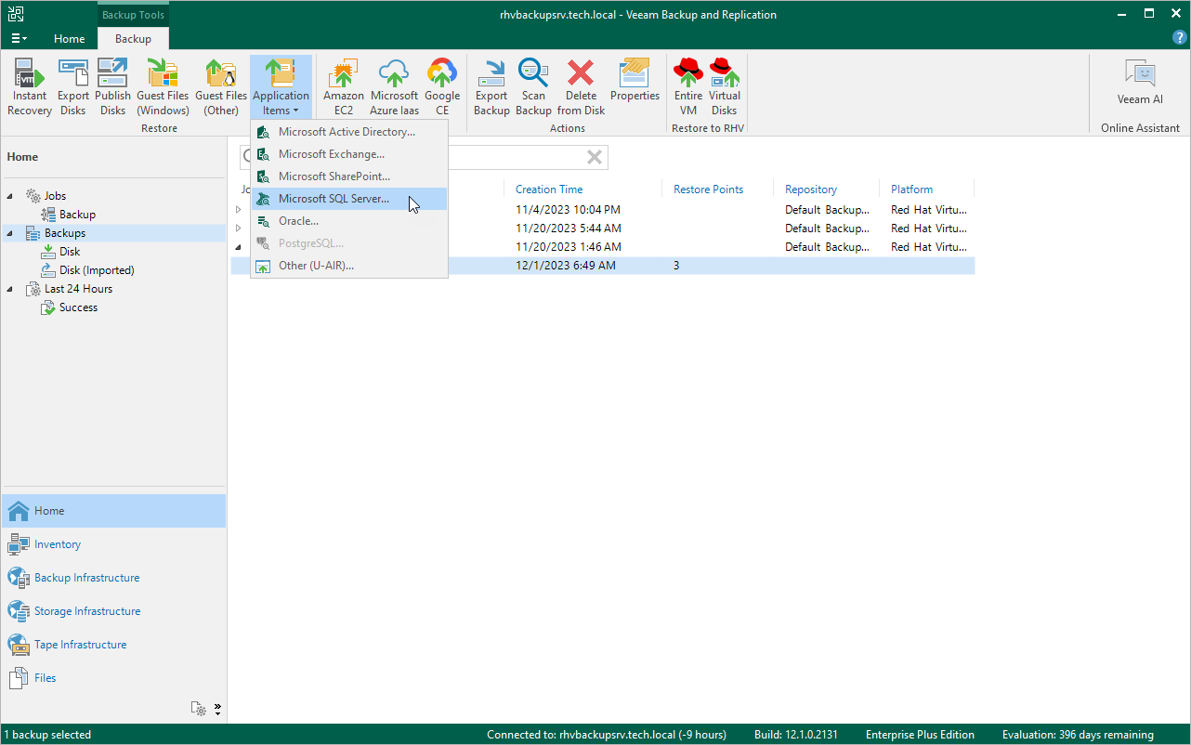This screenshot has height=745, width=1191.
Task: Click Evaluation: 396 days remaining
Action: click(1078, 735)
